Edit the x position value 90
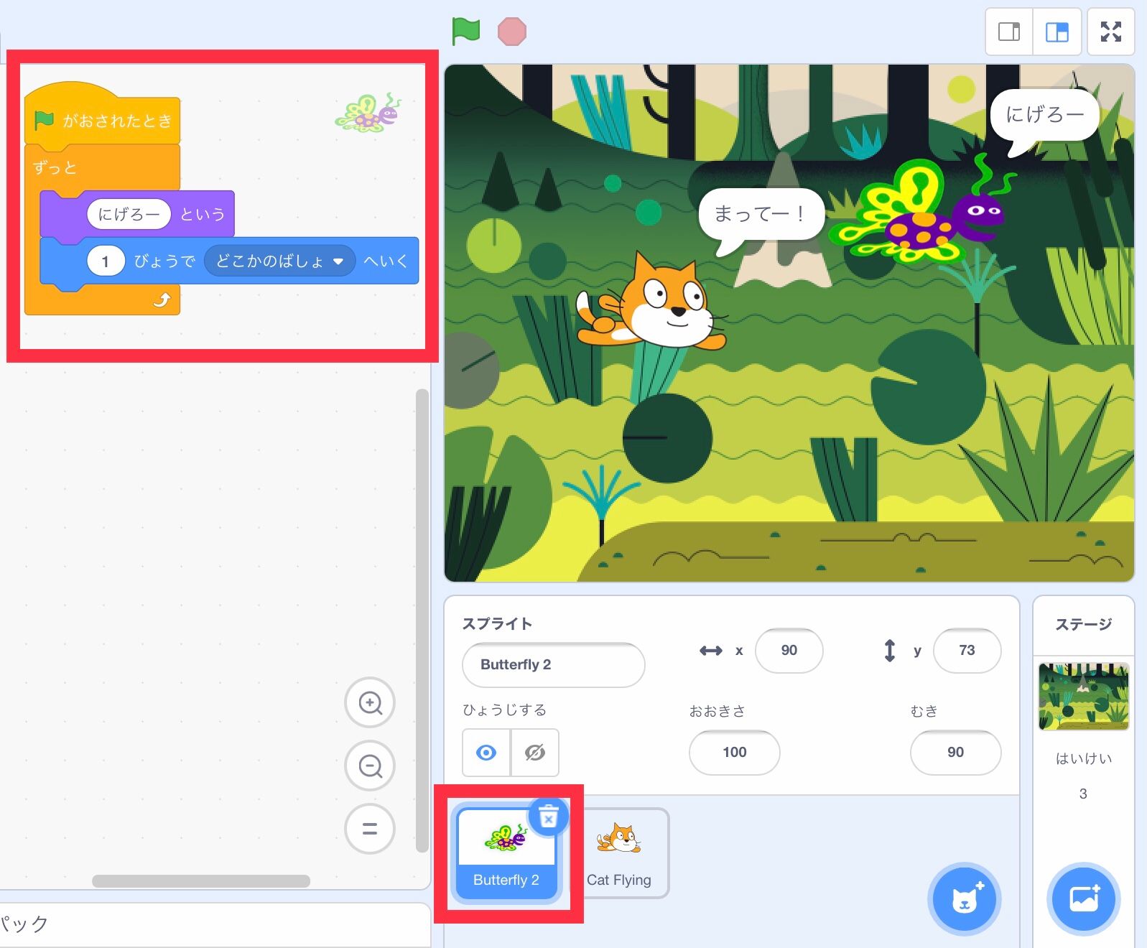Viewport: 1147px width, 948px height. [789, 650]
